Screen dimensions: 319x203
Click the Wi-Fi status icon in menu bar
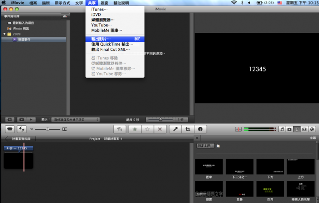click(x=234, y=2)
